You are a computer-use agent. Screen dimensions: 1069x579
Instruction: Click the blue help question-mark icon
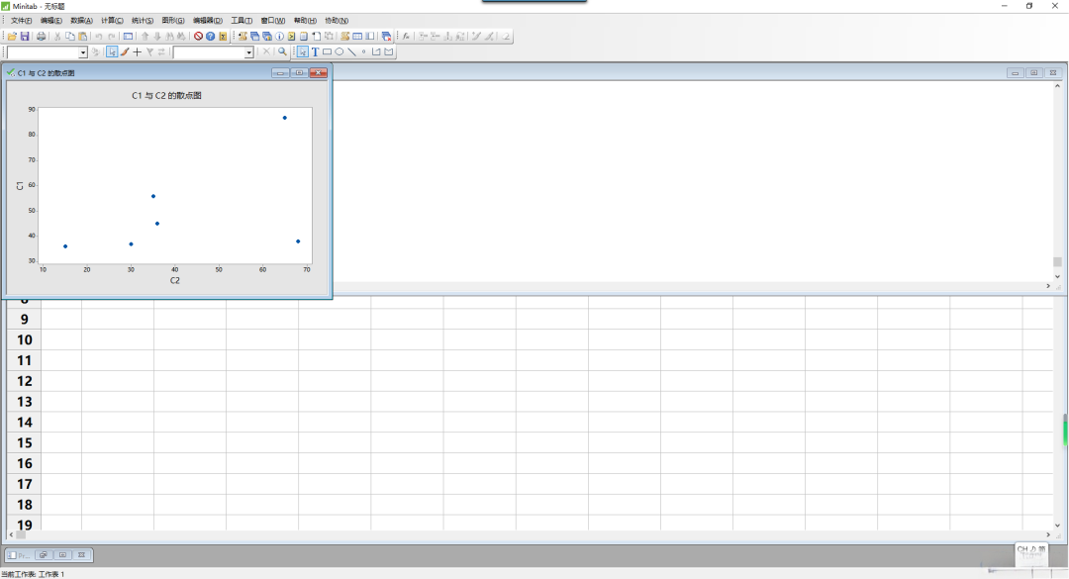pos(210,37)
